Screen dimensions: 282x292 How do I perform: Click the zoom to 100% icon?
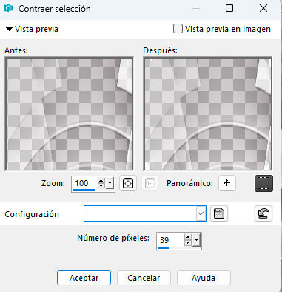150,183
